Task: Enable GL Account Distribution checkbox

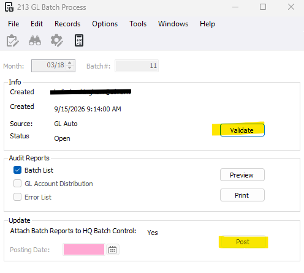Action: (17, 184)
